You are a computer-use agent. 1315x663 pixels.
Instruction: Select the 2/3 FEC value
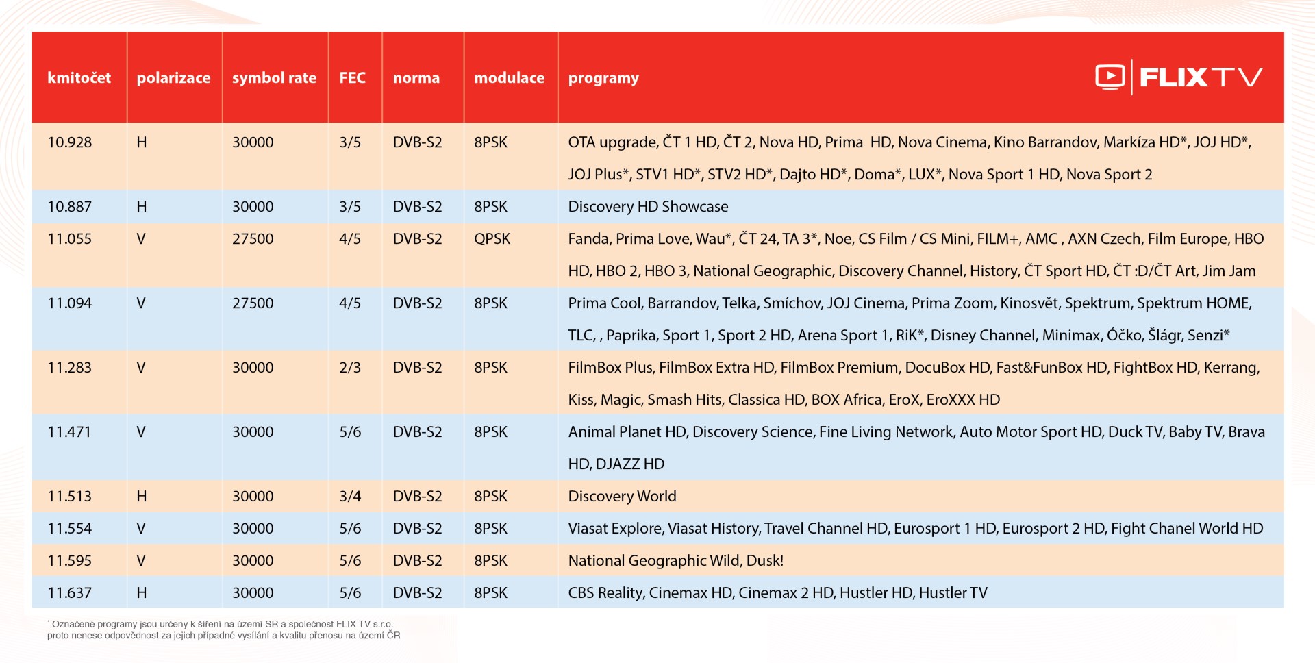coord(349,368)
